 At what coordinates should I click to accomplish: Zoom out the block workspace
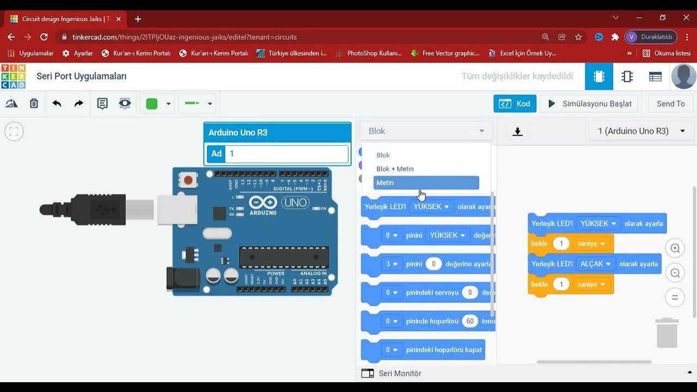(x=675, y=273)
